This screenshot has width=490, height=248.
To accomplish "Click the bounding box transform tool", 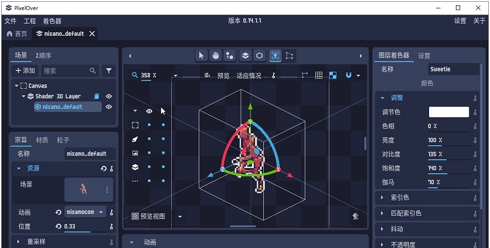I will pos(289,55).
